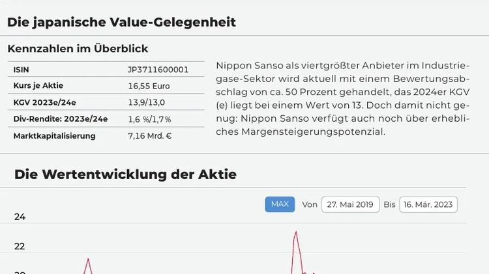Click the Bis label beside end date

click(389, 204)
